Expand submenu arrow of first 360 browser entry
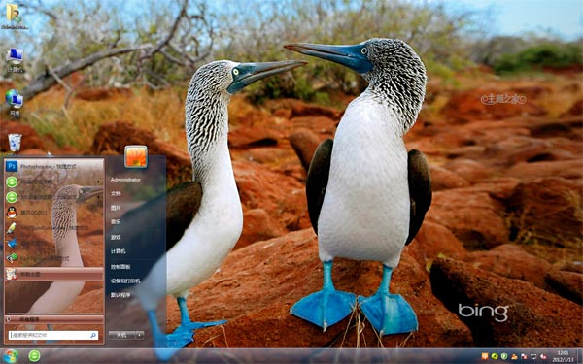The width and height of the screenshot is (583, 364). pyautogui.click(x=99, y=182)
